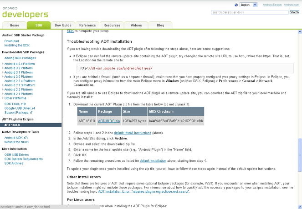This screenshot has width=302, height=209.
Task: Switch to the Videos tab
Action: (136, 25)
